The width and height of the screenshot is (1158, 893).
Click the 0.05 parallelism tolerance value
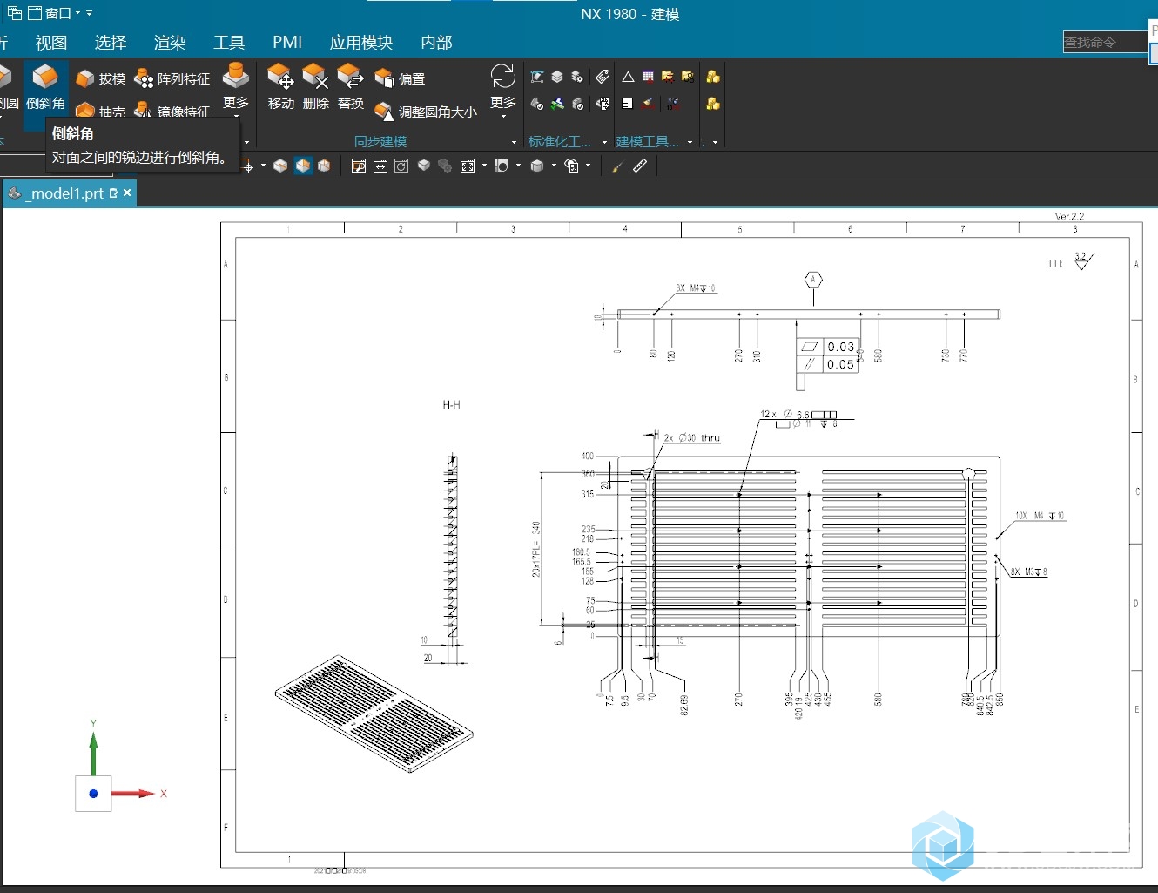click(x=841, y=365)
